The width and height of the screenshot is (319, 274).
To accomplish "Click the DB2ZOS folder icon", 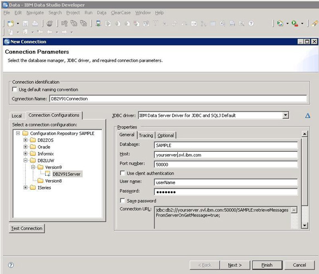I will point(33,140).
